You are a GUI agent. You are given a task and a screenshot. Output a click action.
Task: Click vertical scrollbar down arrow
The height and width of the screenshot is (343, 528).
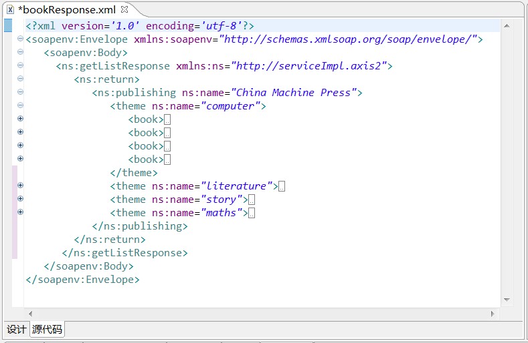[x=507, y=300]
